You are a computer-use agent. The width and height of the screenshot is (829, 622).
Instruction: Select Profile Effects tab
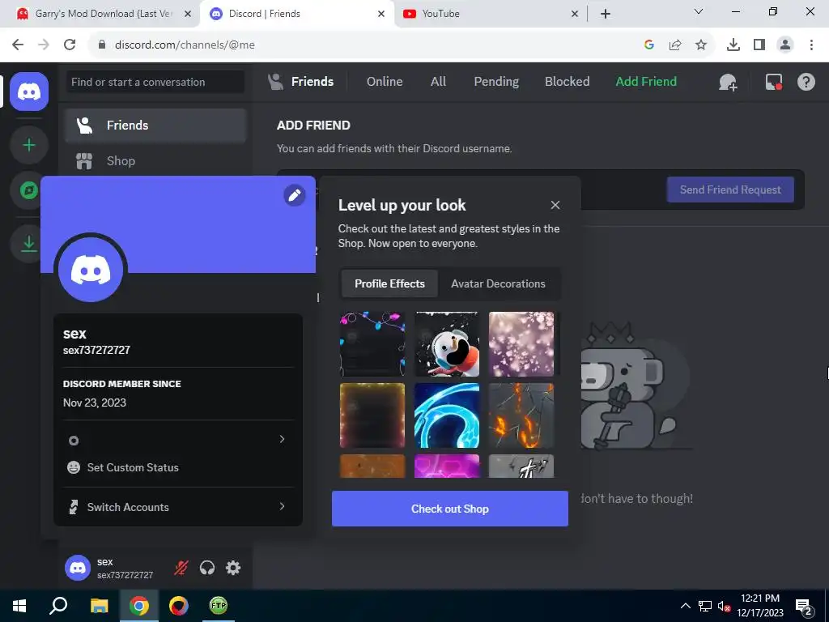click(x=389, y=283)
